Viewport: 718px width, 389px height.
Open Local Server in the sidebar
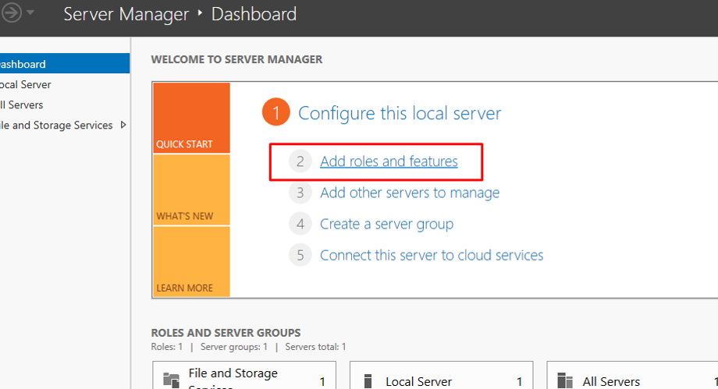point(26,85)
